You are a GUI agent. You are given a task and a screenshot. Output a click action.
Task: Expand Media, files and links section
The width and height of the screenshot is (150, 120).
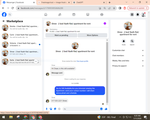(128, 61)
